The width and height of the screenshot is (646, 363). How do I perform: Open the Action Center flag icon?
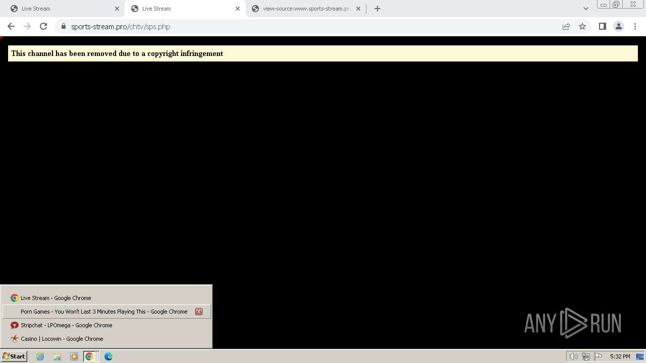(598, 356)
